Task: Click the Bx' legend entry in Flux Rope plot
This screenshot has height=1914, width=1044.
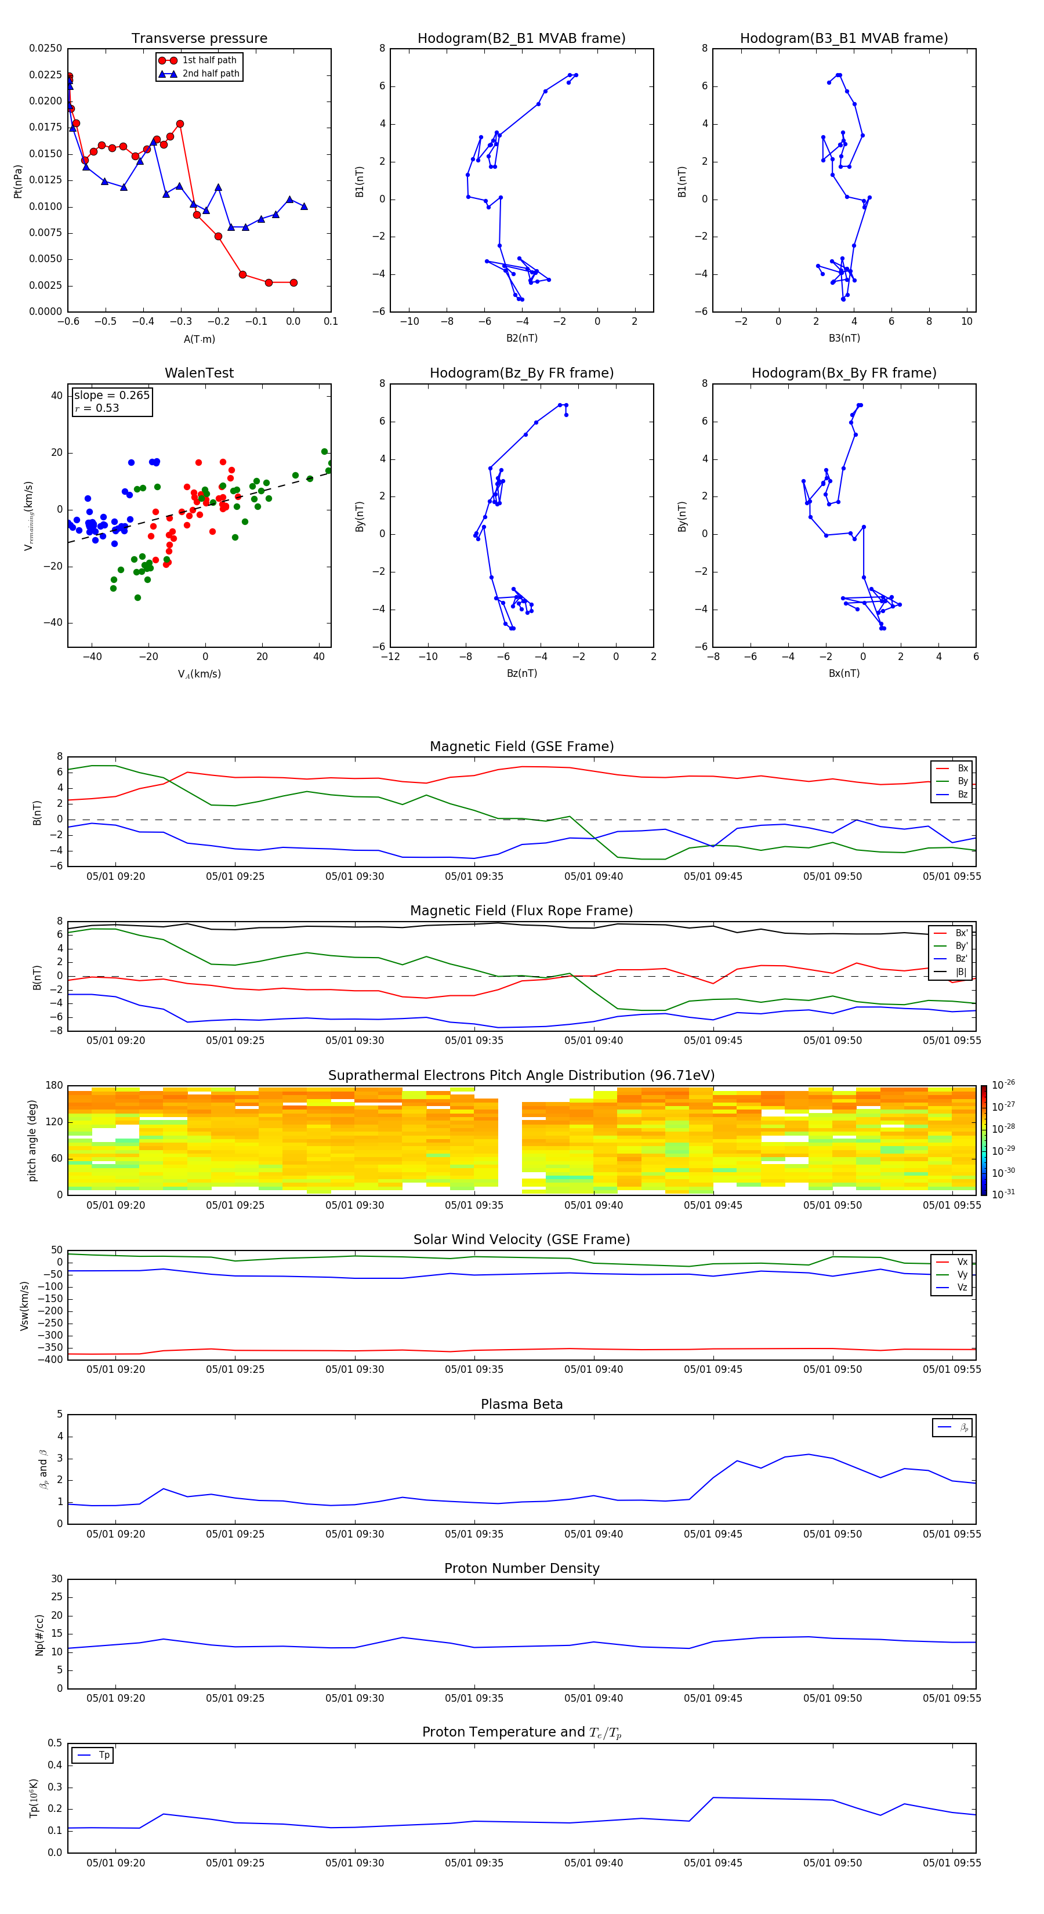Action: coord(951,933)
